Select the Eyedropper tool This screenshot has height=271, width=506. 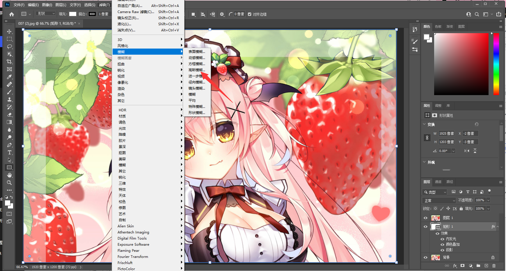pyautogui.click(x=9, y=77)
